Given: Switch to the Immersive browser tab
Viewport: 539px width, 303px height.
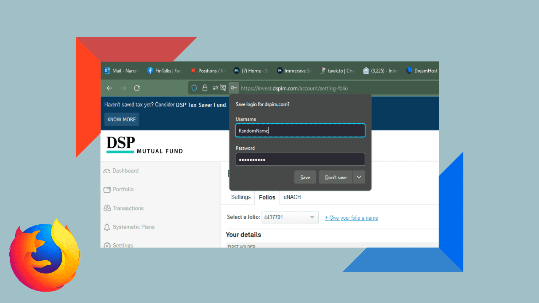Looking at the screenshot, I should (294, 71).
